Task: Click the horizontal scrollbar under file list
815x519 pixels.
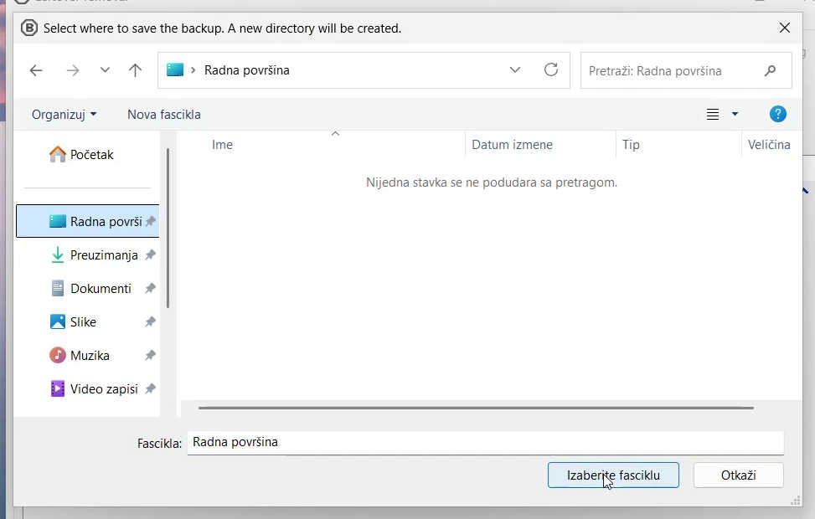Action: (x=476, y=408)
